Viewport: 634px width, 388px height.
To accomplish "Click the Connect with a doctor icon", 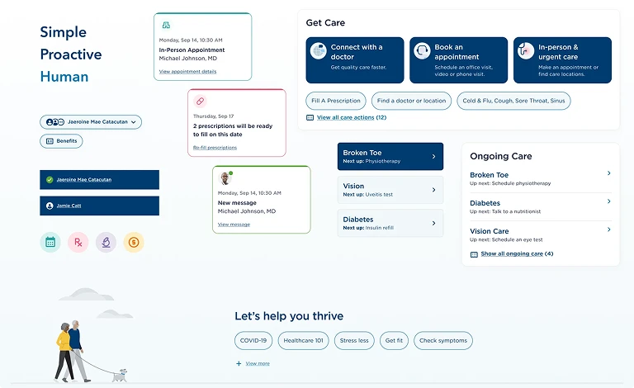I will tap(319, 51).
